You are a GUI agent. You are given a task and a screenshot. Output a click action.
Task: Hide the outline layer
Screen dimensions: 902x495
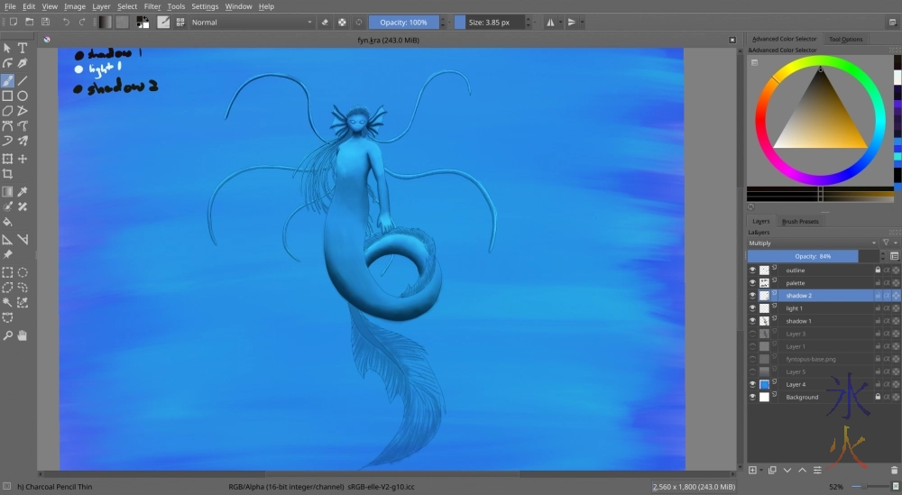[753, 270]
